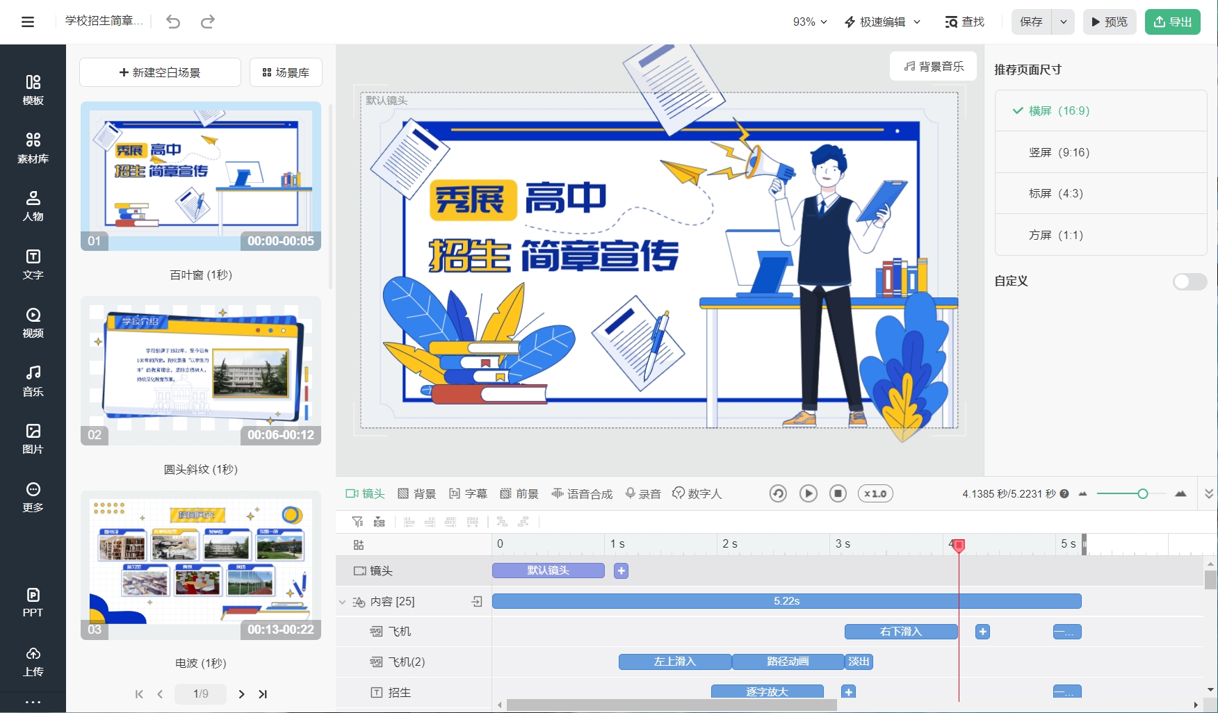
Task: Select the 圆头斜纹 scene thumbnail
Action: point(201,370)
